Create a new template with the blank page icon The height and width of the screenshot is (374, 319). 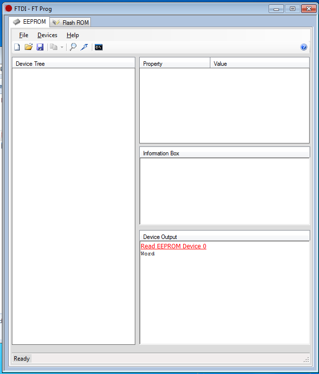tap(17, 47)
